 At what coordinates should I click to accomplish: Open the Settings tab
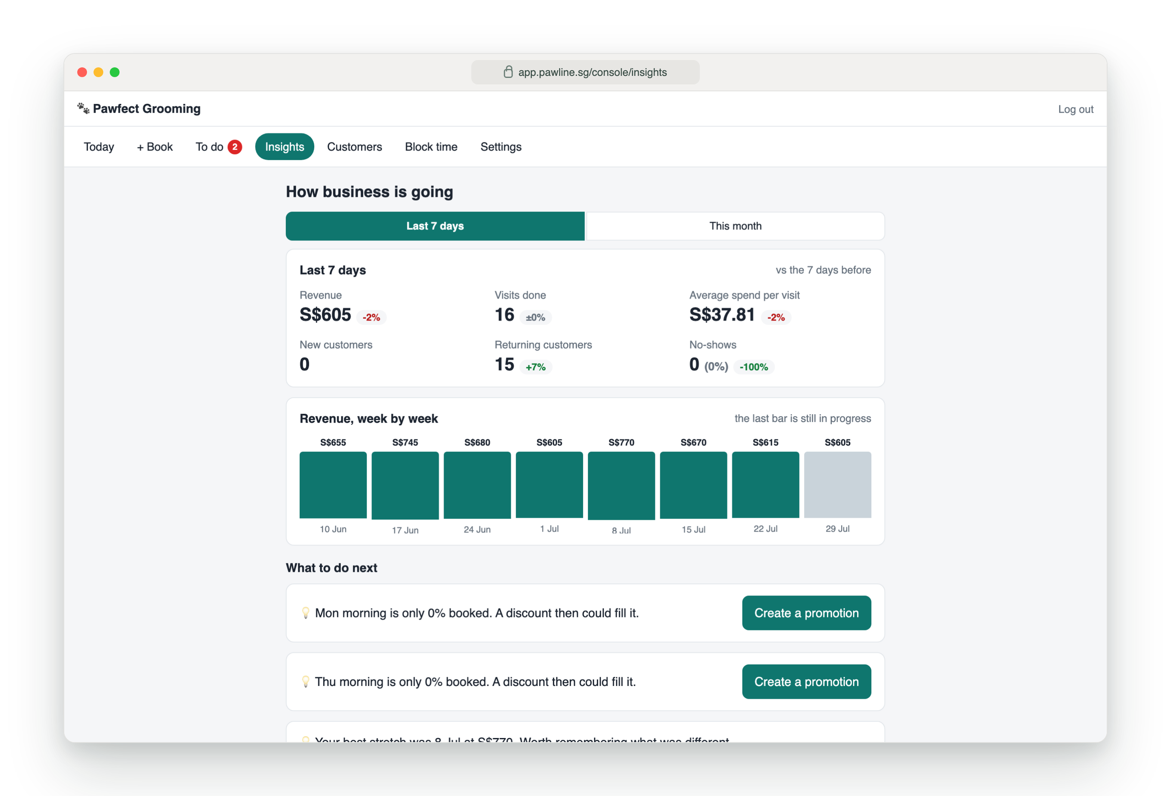(501, 146)
